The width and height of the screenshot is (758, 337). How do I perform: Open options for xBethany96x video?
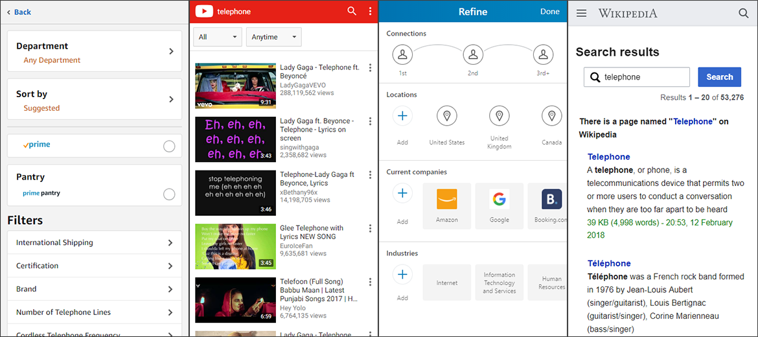coord(371,174)
